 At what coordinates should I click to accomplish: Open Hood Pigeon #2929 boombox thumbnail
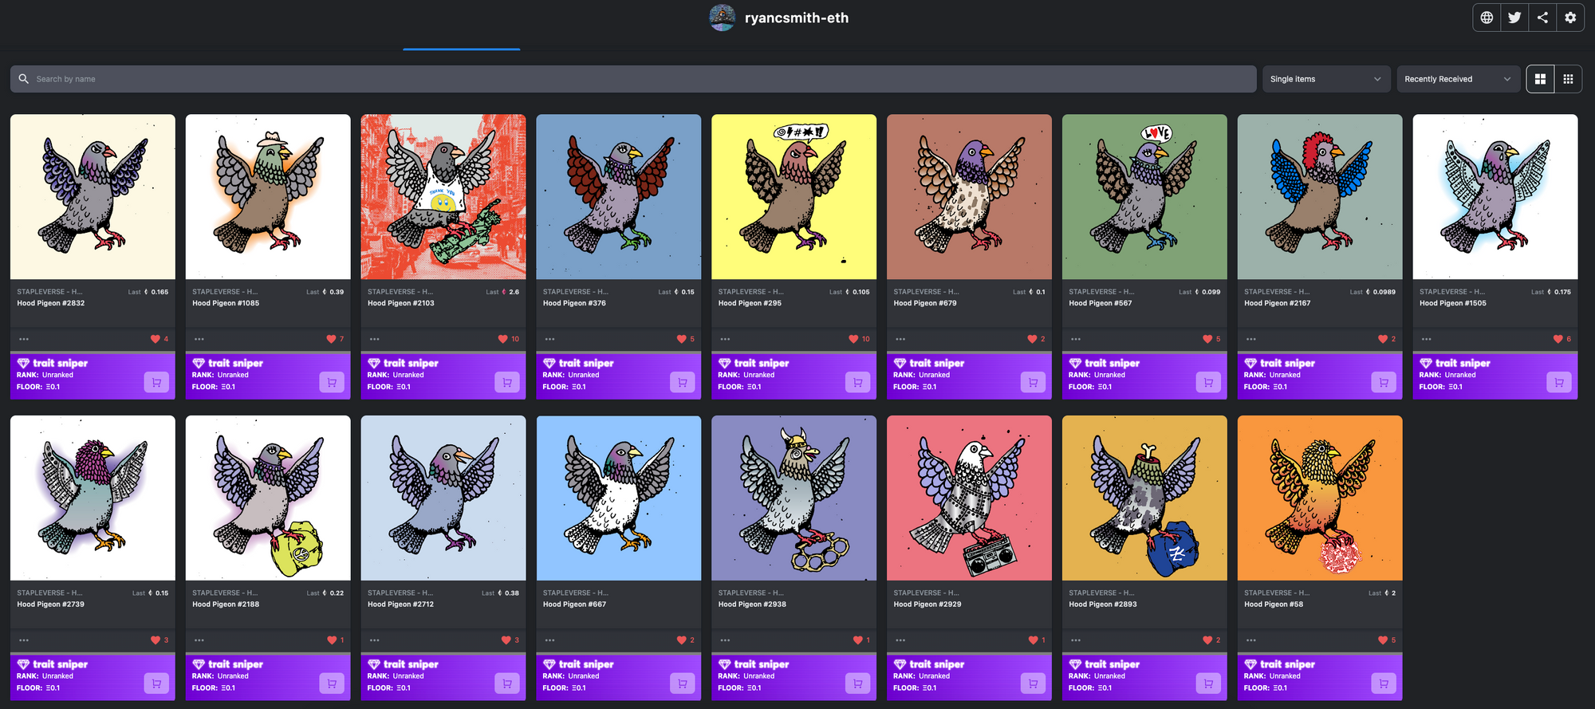pyautogui.click(x=969, y=498)
